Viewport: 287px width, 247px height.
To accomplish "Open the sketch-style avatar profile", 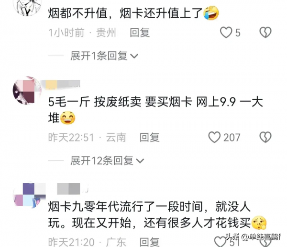I will tap(27, 7).
